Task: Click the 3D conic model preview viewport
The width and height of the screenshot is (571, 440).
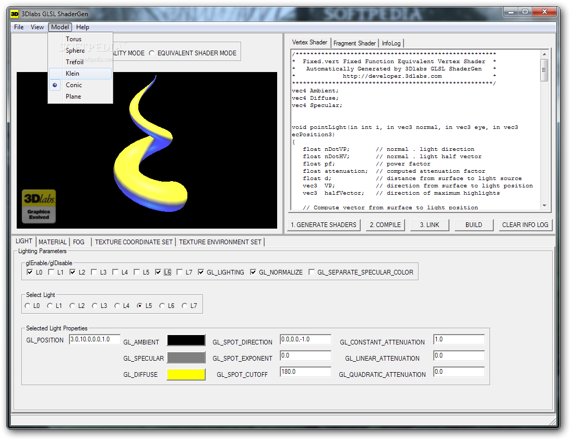Action: tap(147, 150)
